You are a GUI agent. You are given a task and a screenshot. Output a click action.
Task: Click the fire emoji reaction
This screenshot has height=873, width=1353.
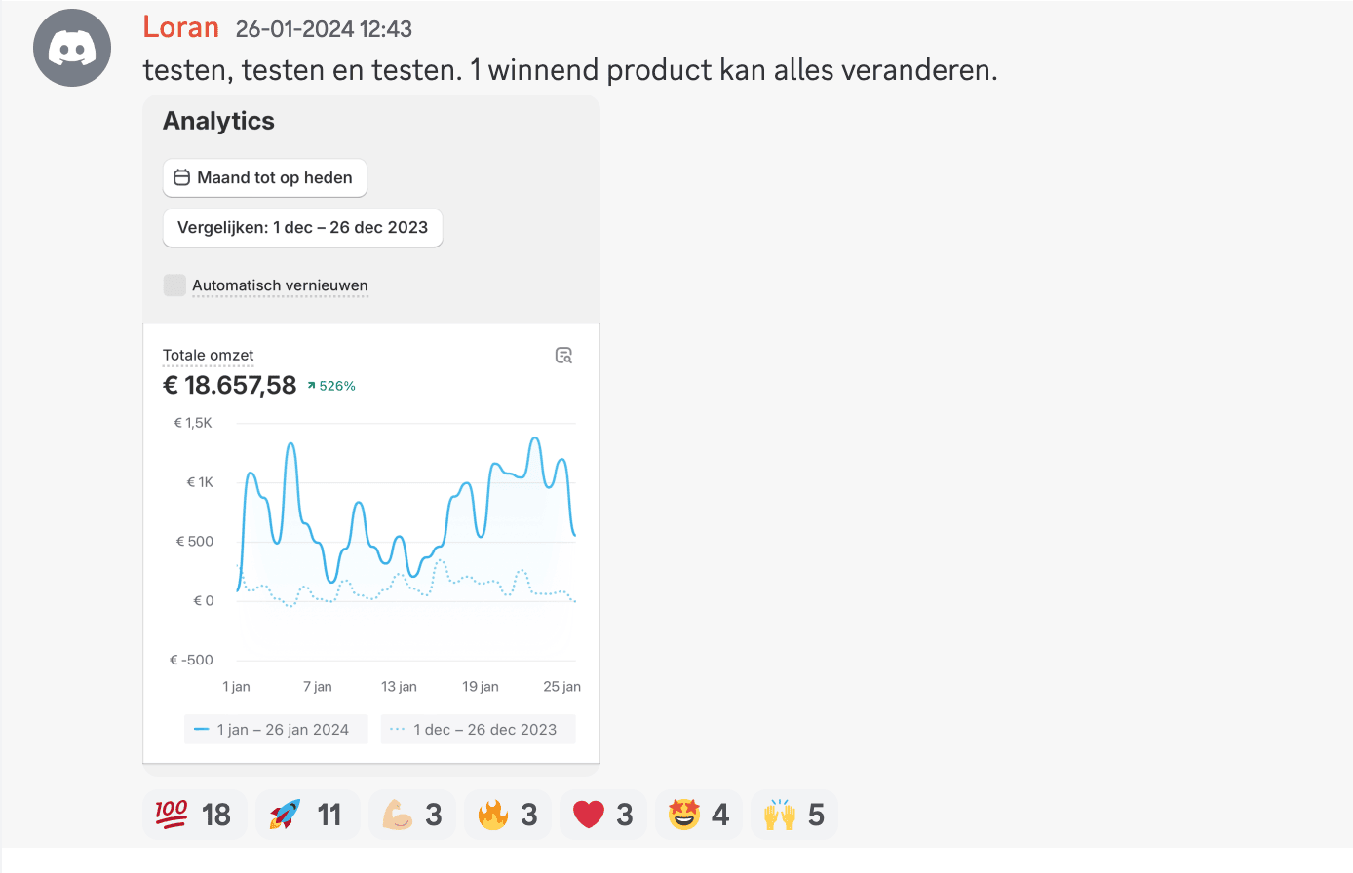507,815
